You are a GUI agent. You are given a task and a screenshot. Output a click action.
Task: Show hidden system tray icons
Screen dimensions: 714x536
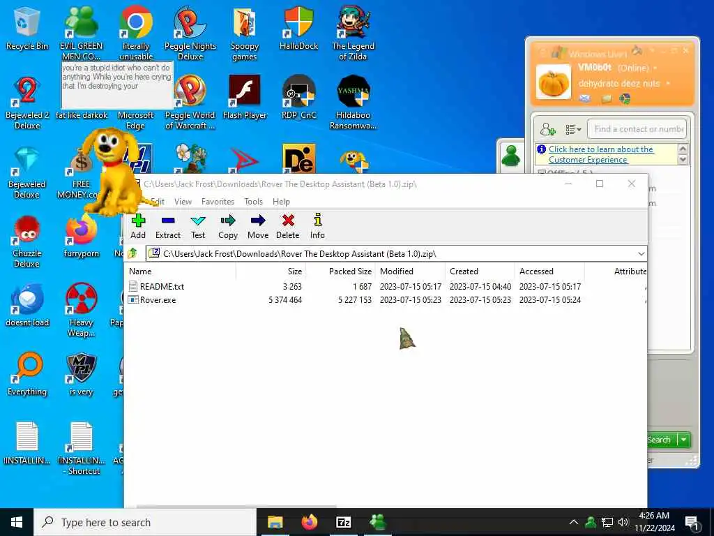pyautogui.click(x=574, y=522)
